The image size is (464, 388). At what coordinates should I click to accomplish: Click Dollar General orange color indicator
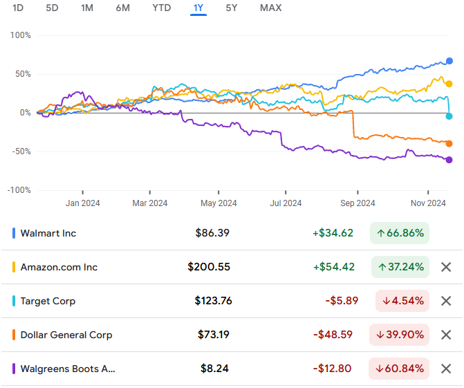[14, 335]
